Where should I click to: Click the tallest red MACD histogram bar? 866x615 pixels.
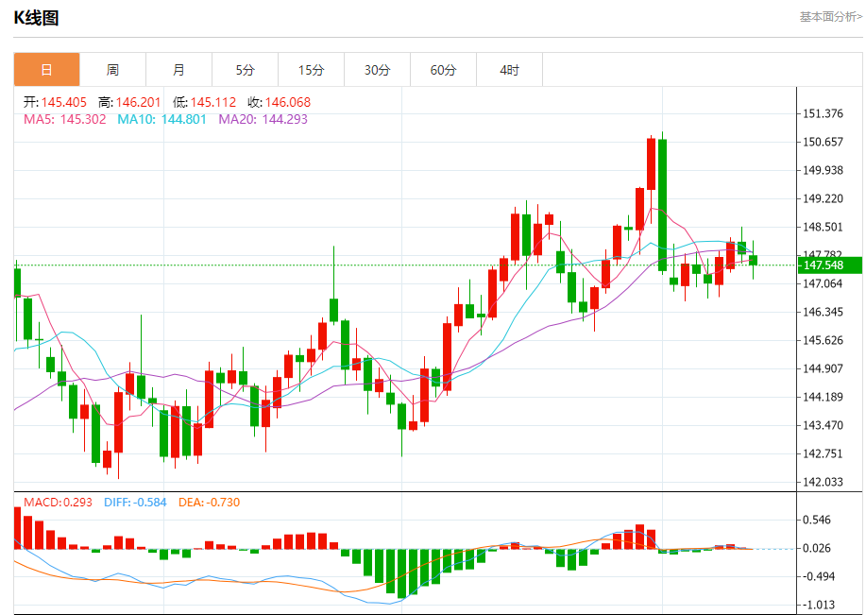coord(17,528)
